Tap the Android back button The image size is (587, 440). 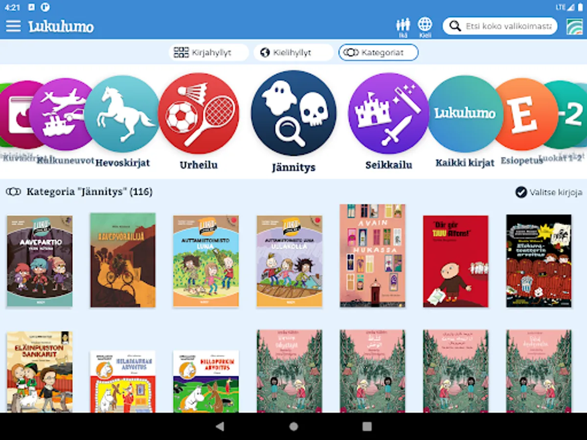(x=220, y=426)
